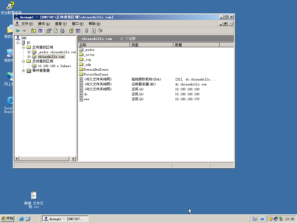This screenshot has width=297, height=223.
Task: Collapse the DC server node
Action: pyautogui.click(x=18, y=43)
